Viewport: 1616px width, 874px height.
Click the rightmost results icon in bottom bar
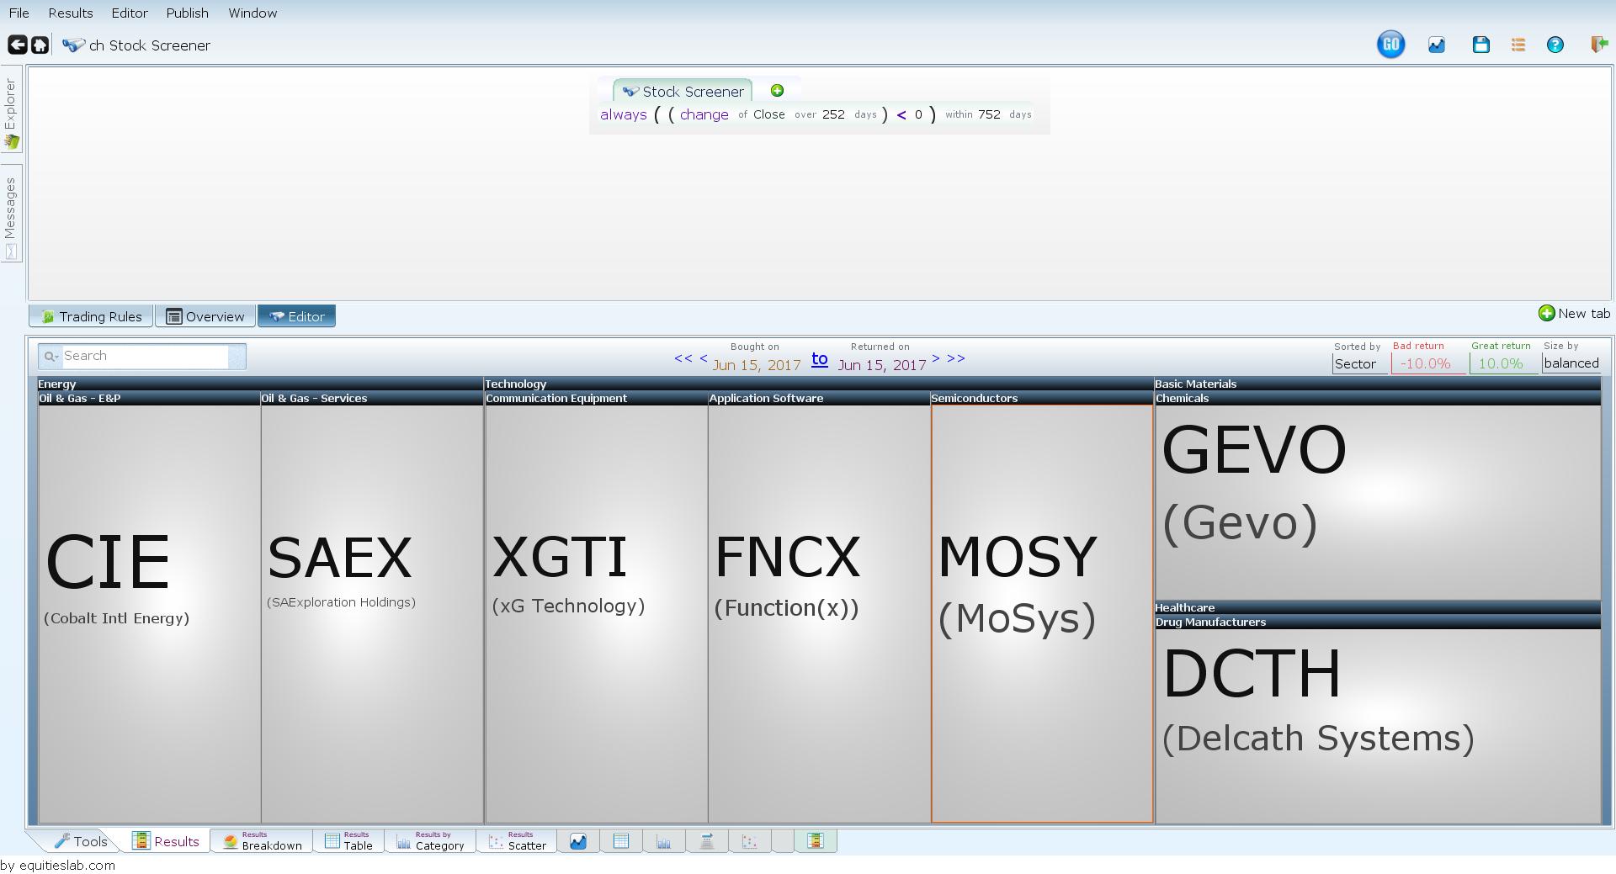click(815, 841)
